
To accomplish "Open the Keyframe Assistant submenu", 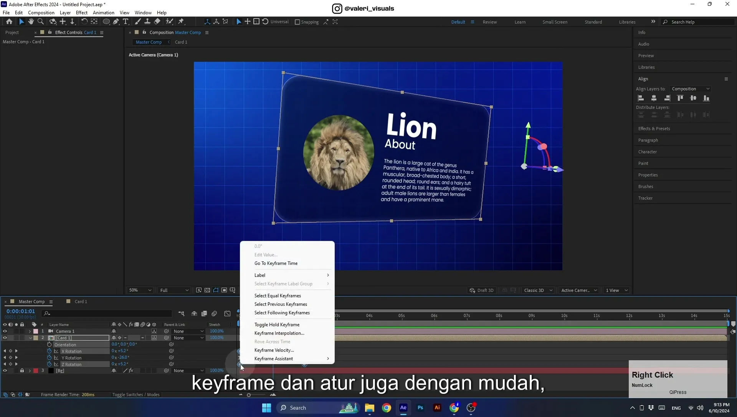I will click(287, 359).
